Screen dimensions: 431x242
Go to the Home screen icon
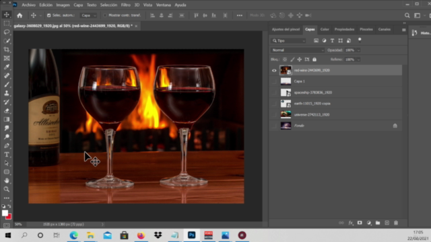point(20,15)
